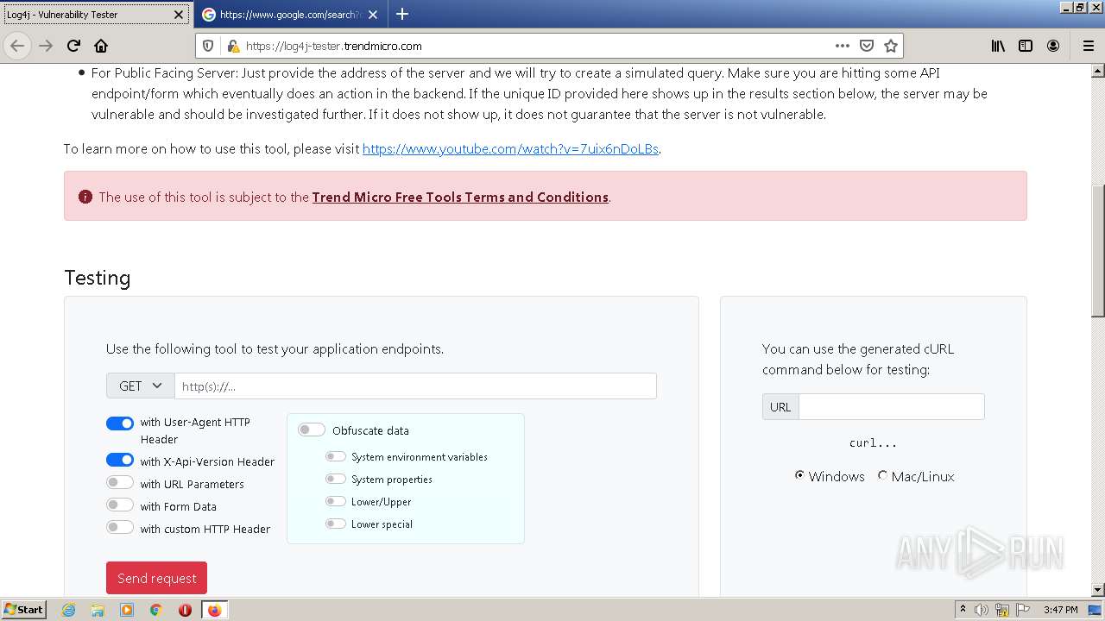Open Action Center flag icon in tray
1105x621 pixels.
point(1023,610)
